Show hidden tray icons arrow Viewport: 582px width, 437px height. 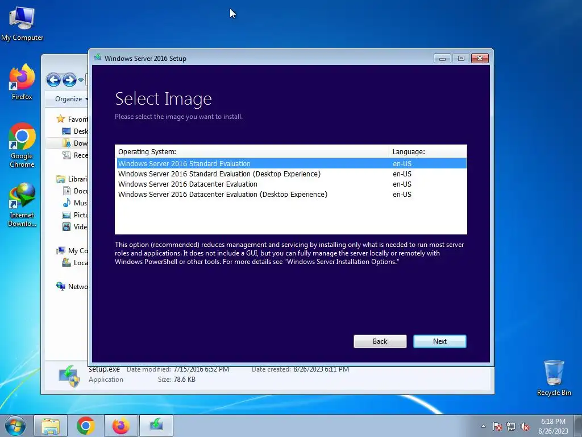(483, 426)
